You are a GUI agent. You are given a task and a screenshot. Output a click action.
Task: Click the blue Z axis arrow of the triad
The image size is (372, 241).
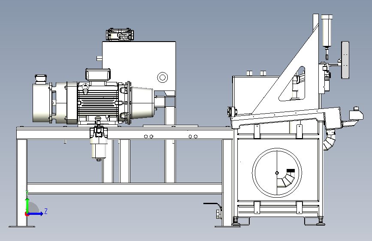(36, 214)
